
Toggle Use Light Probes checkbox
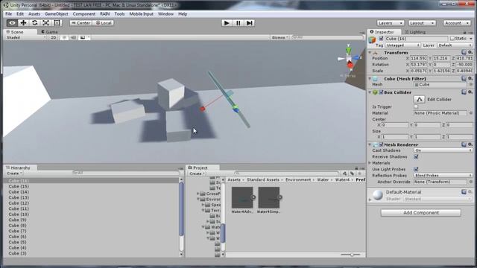(x=416, y=169)
